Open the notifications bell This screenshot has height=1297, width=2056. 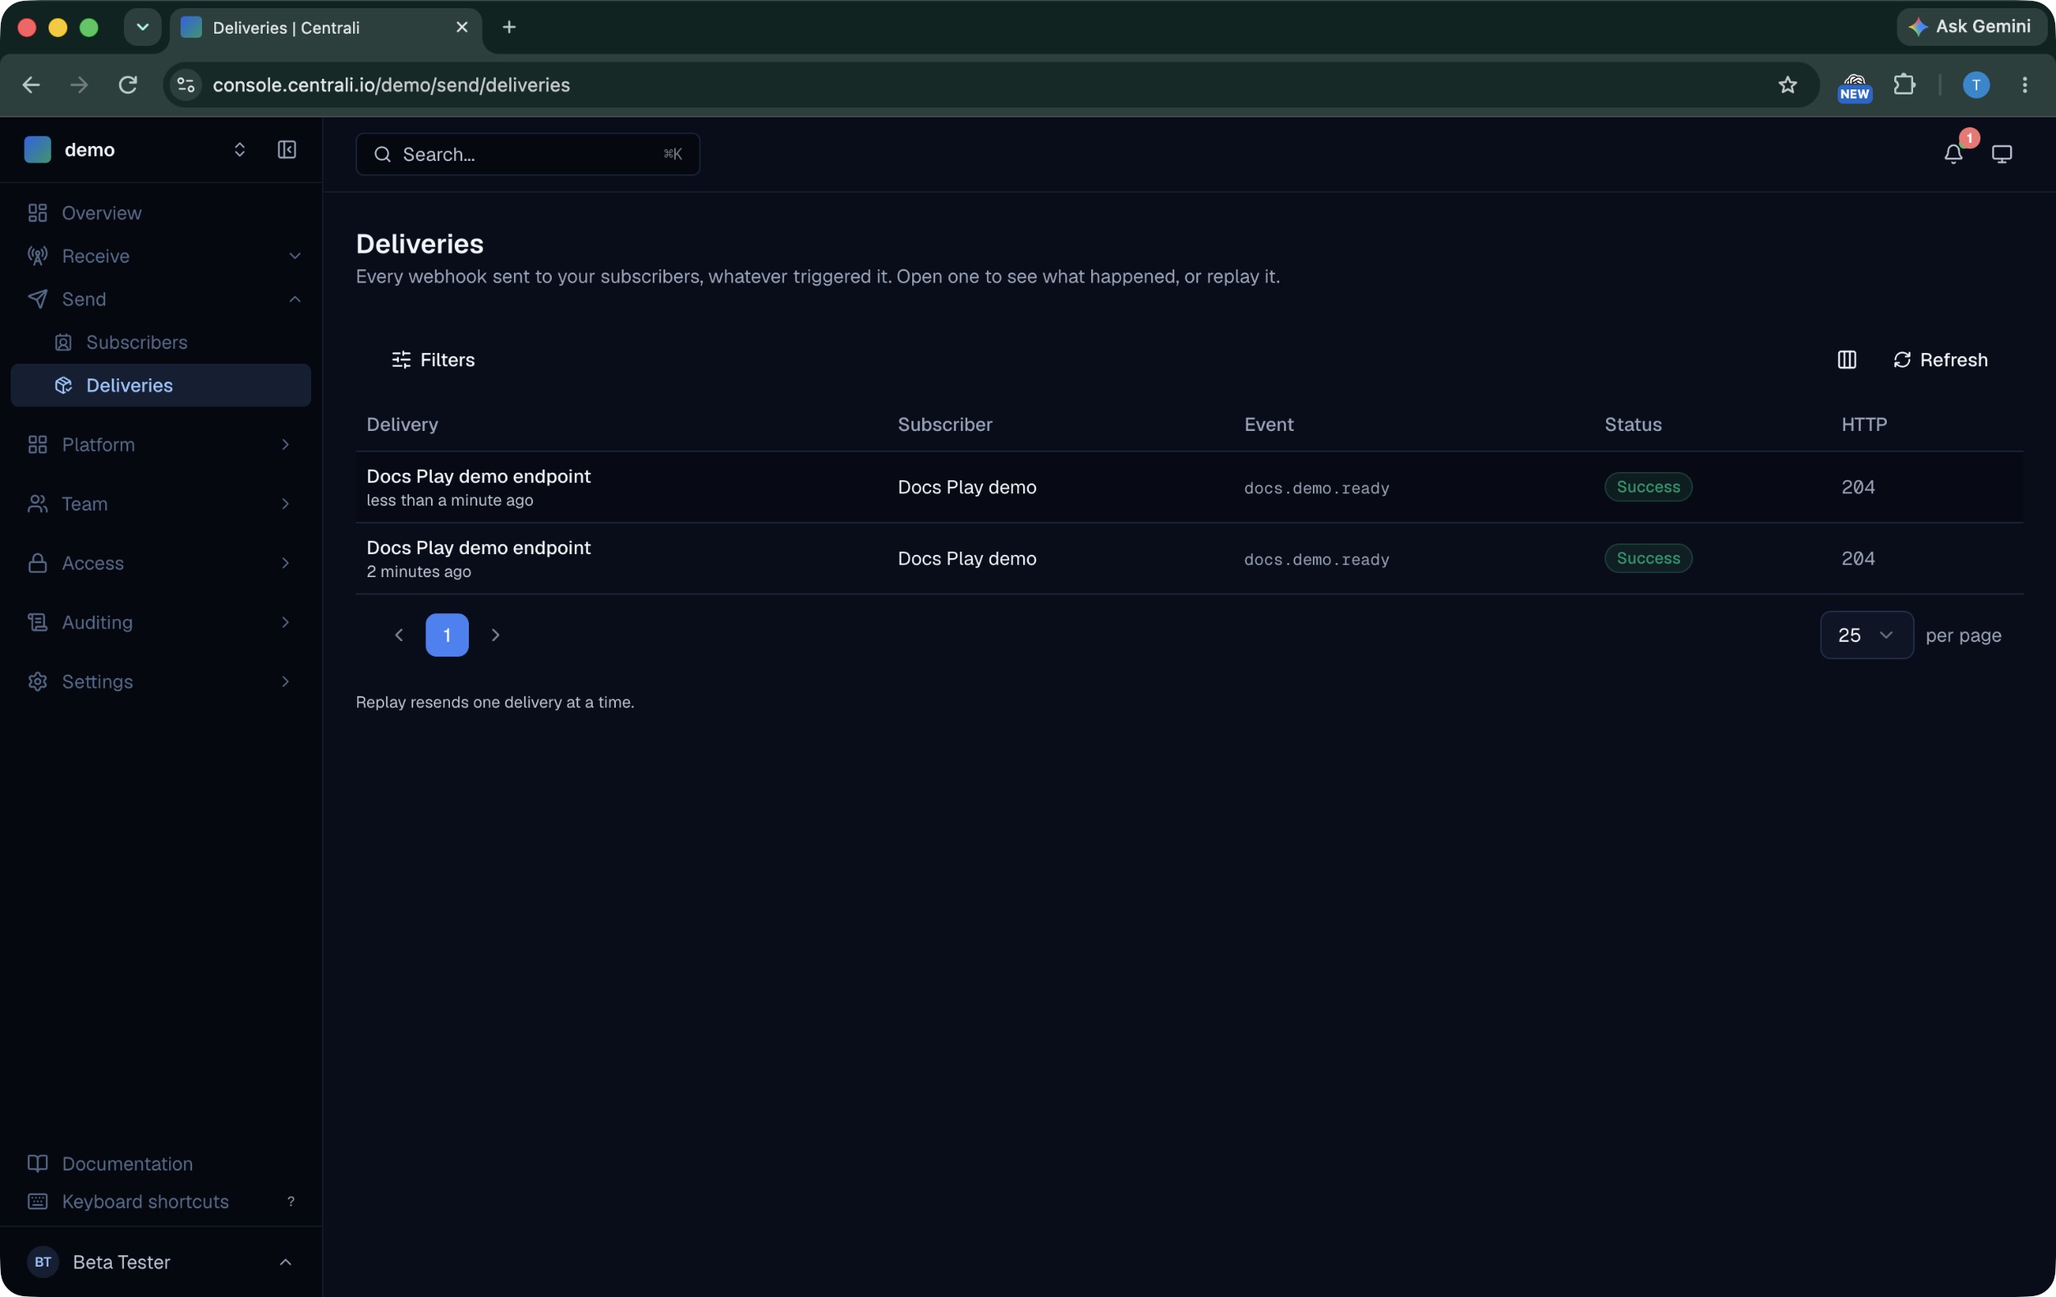pos(1953,154)
